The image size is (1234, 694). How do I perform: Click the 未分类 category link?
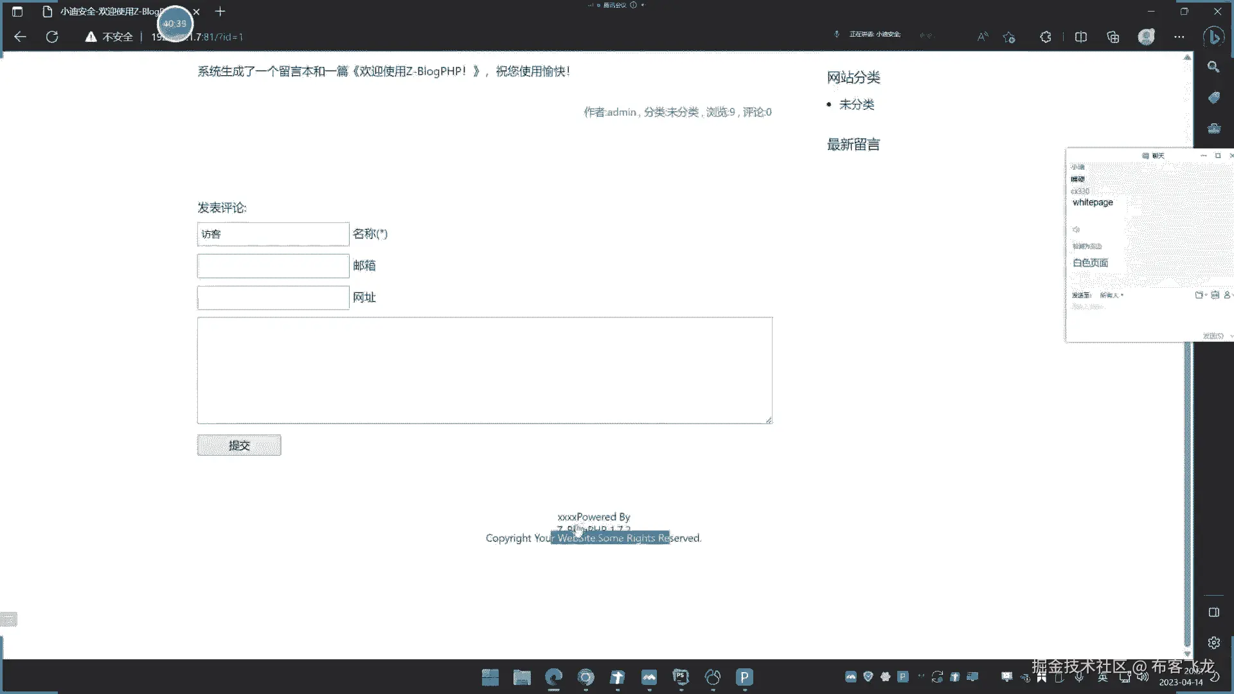[856, 104]
